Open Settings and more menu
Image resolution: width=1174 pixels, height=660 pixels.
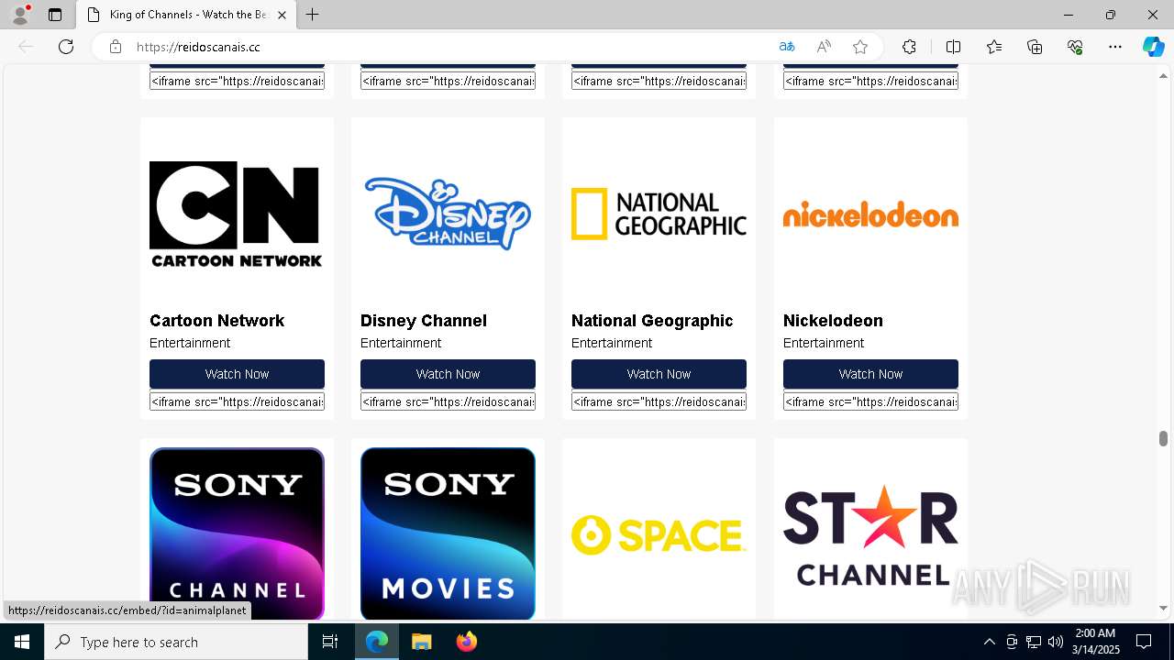[x=1115, y=47]
